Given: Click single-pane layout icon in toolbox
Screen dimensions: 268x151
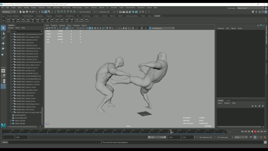Looking at the screenshot, I should click(x=3, y=71).
